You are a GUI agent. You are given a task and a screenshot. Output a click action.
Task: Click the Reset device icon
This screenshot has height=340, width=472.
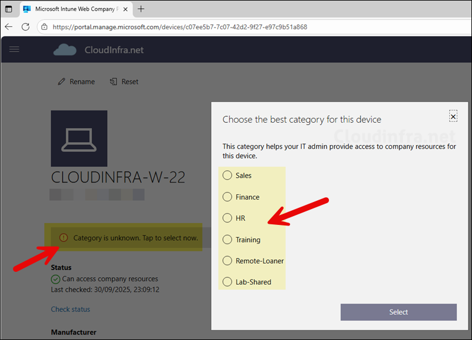click(x=114, y=82)
